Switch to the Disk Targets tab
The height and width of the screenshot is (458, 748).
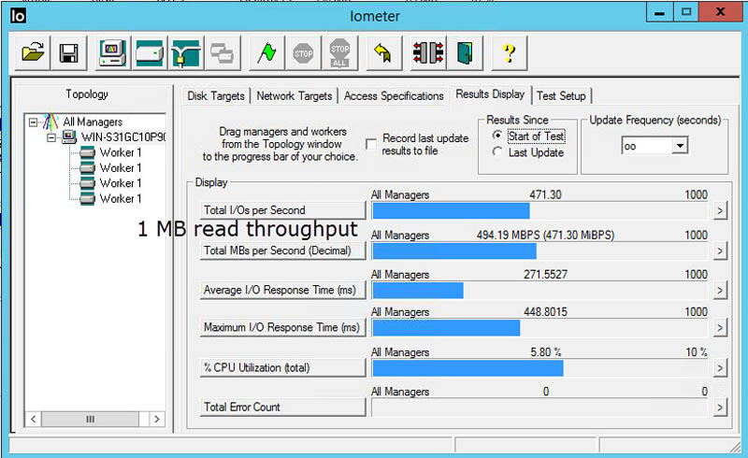[x=216, y=96]
